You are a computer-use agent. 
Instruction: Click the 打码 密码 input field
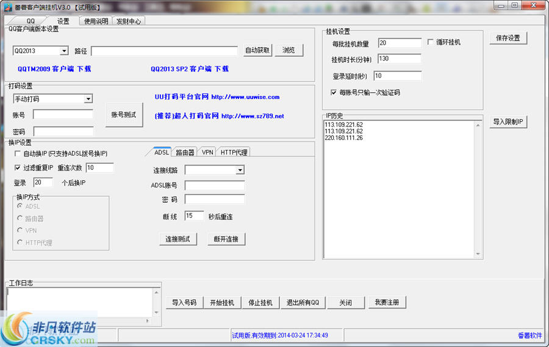tap(63, 131)
